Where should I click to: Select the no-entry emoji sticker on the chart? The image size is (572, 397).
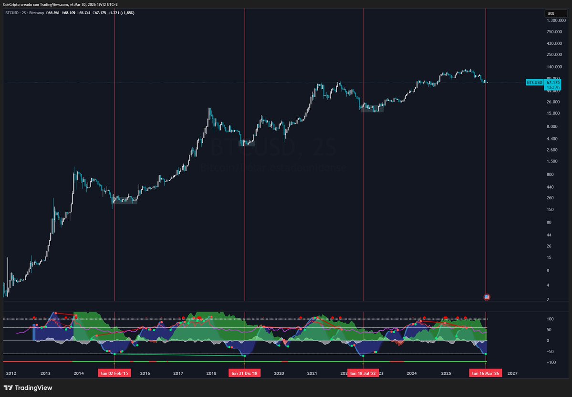click(487, 297)
